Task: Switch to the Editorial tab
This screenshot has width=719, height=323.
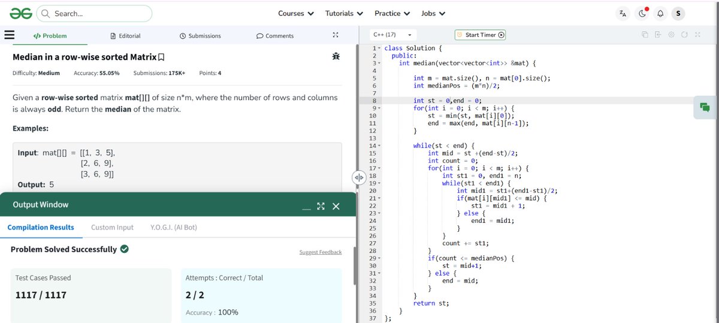Action: pos(126,36)
